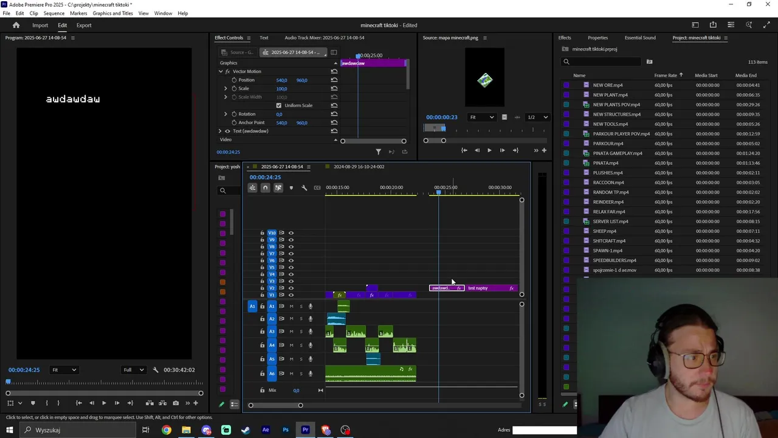Collapse the Vector Motion effect
The height and width of the screenshot is (438, 778).
(x=221, y=71)
